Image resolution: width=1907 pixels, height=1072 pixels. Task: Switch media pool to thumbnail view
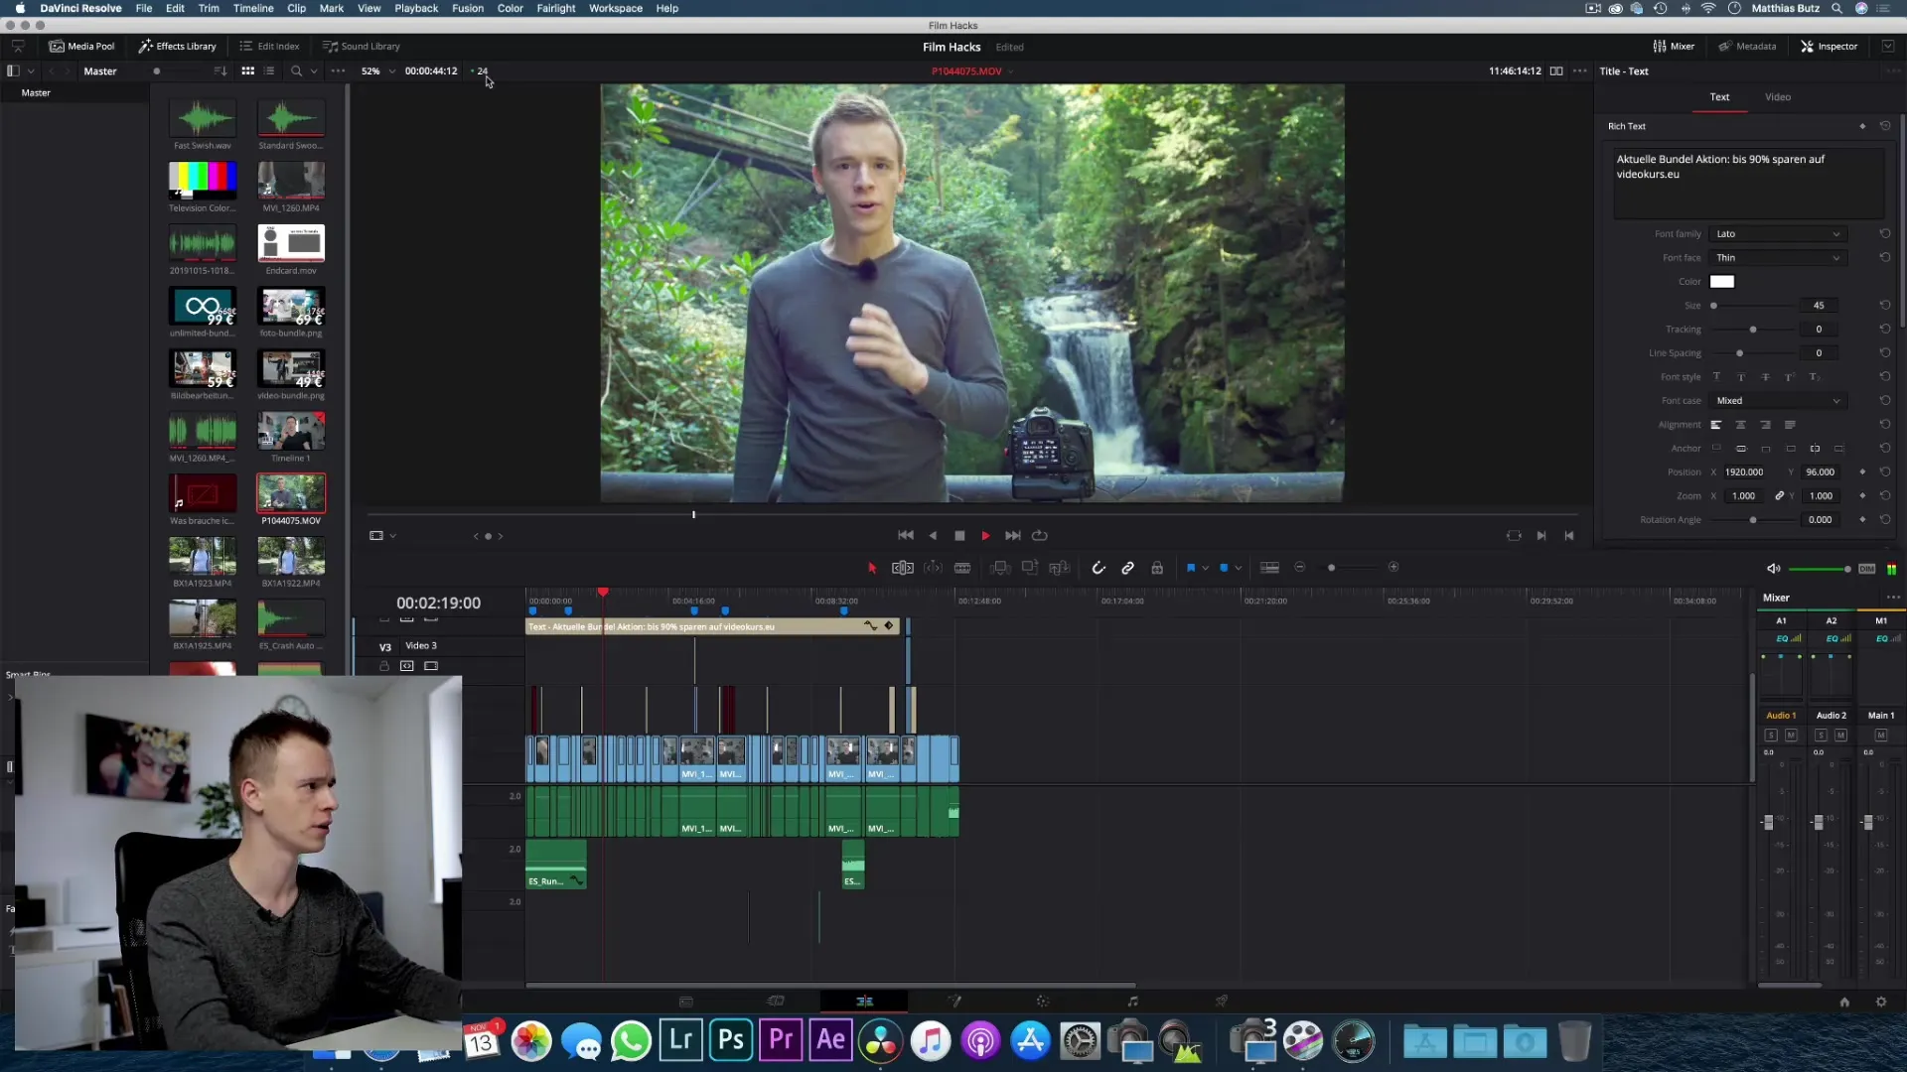coord(248,71)
